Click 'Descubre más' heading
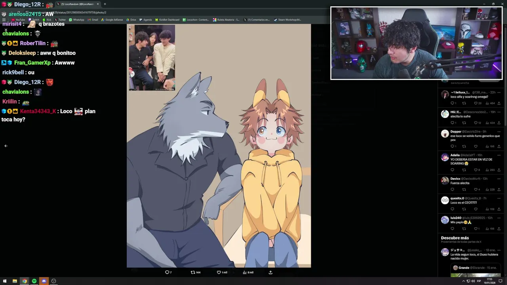The image size is (507, 285). [x=455, y=238]
